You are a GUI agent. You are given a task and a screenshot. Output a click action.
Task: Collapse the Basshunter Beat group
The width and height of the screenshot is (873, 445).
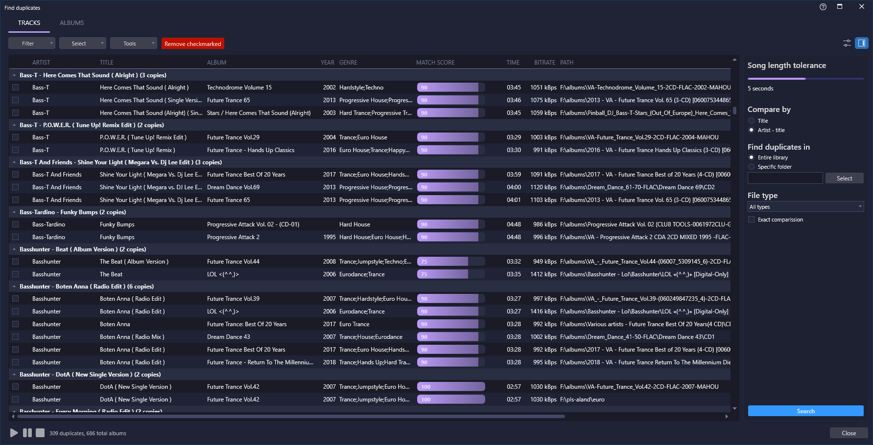tap(14, 249)
